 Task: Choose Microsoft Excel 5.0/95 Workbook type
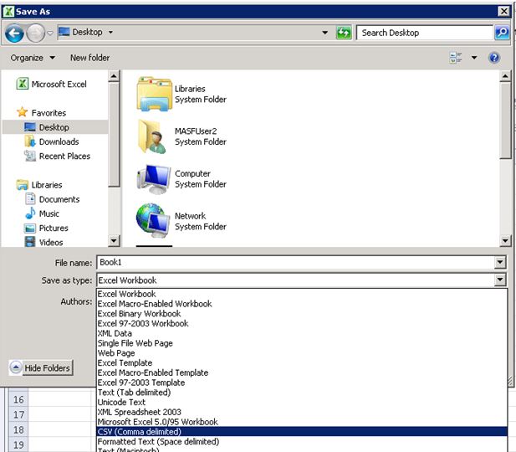click(302, 422)
